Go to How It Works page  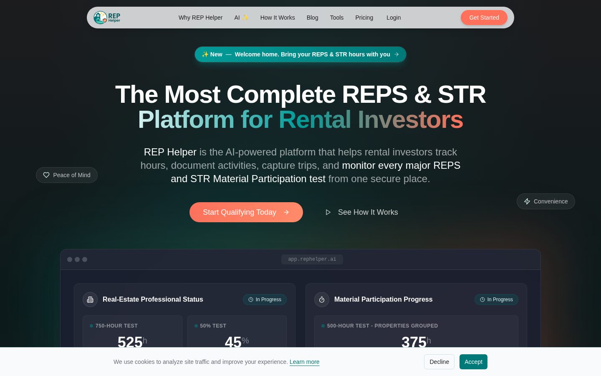[278, 18]
